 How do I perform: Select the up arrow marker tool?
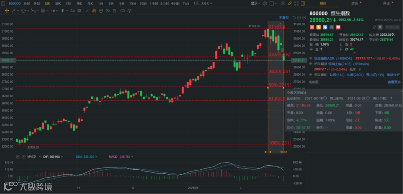[x=62, y=11]
